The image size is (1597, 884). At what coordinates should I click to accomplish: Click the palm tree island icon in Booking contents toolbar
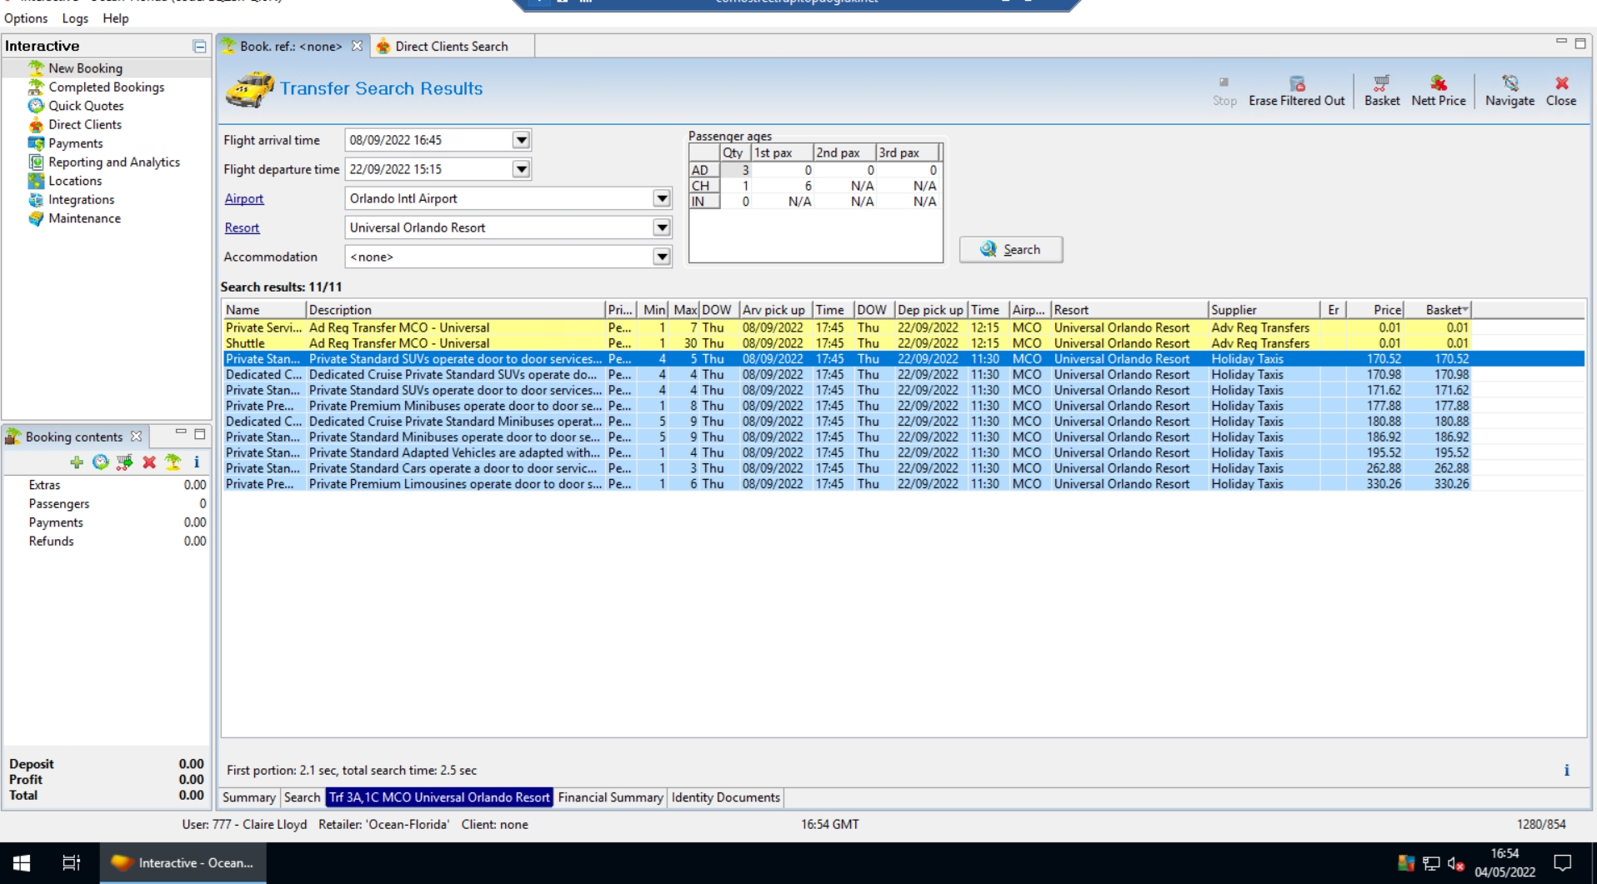tap(173, 462)
